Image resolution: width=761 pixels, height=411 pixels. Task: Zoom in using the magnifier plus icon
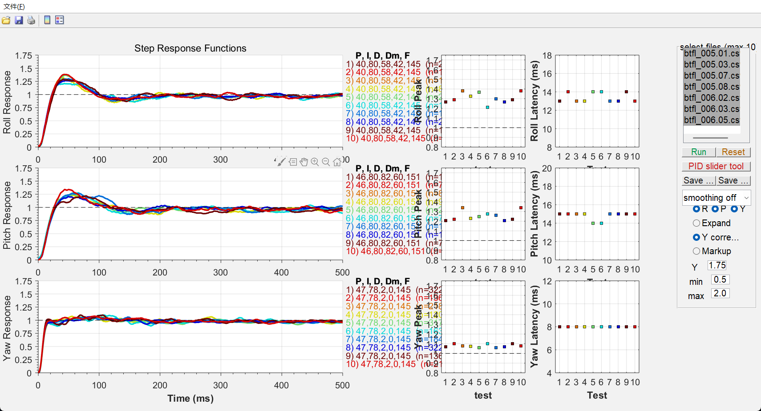coord(315,162)
